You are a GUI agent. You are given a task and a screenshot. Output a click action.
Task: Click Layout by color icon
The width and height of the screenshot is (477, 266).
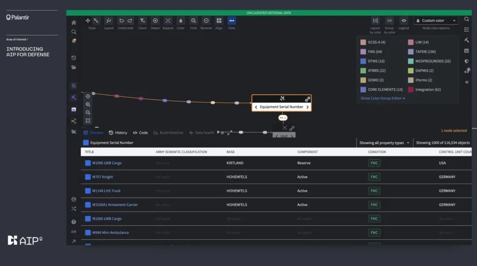[x=375, y=21]
